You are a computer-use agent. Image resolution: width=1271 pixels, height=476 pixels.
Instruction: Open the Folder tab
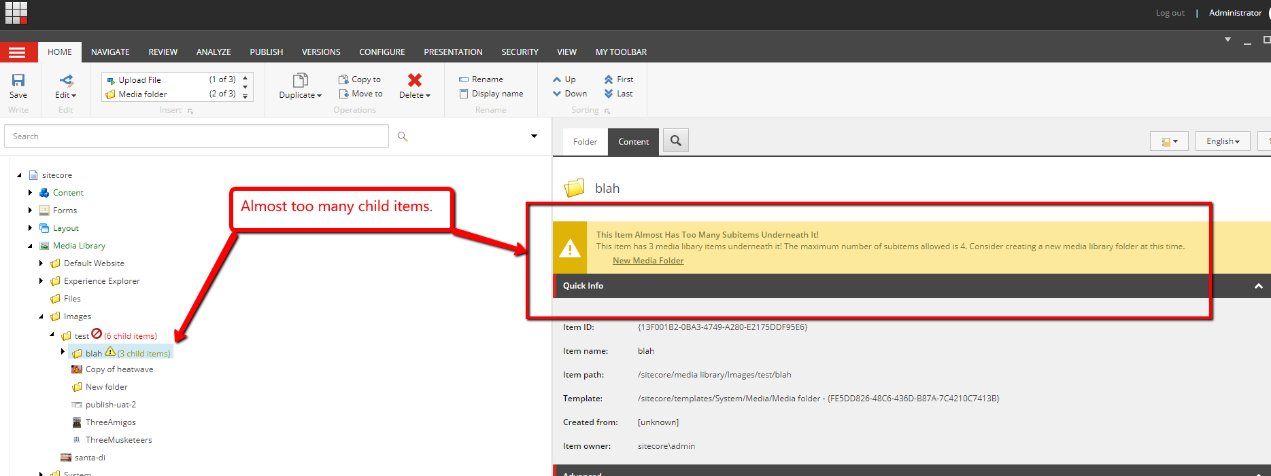pyautogui.click(x=585, y=142)
